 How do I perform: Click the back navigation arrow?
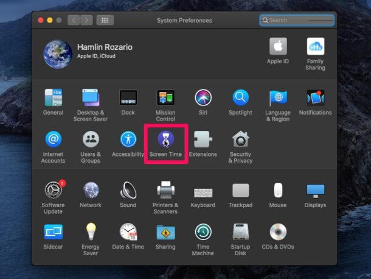point(74,20)
